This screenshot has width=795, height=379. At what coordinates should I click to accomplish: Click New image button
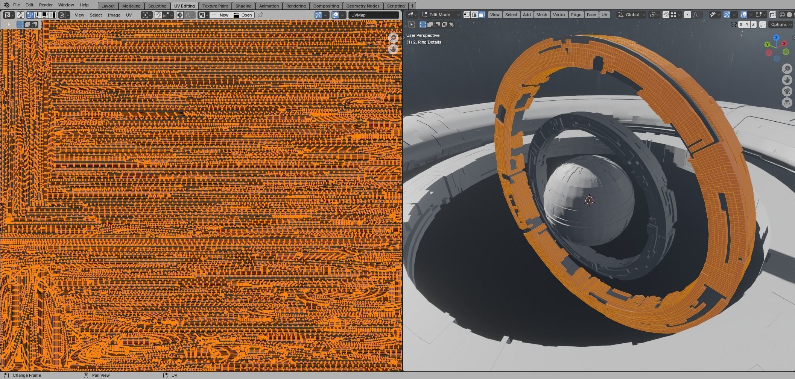coord(220,15)
